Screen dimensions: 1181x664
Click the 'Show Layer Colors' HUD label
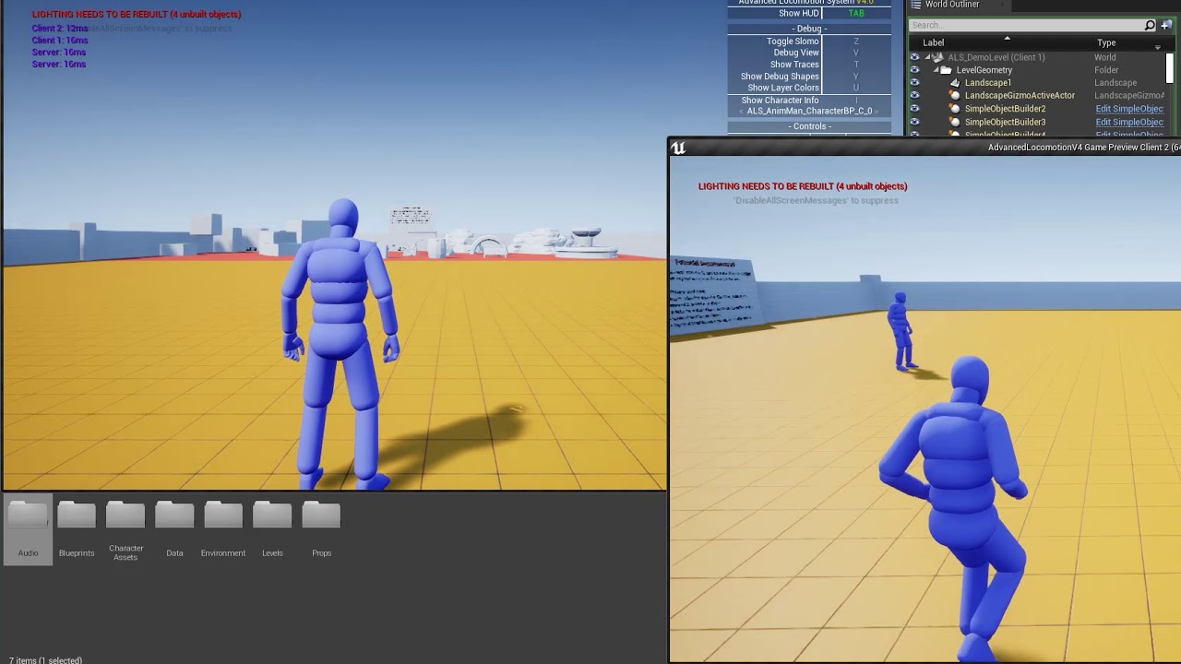(x=783, y=88)
